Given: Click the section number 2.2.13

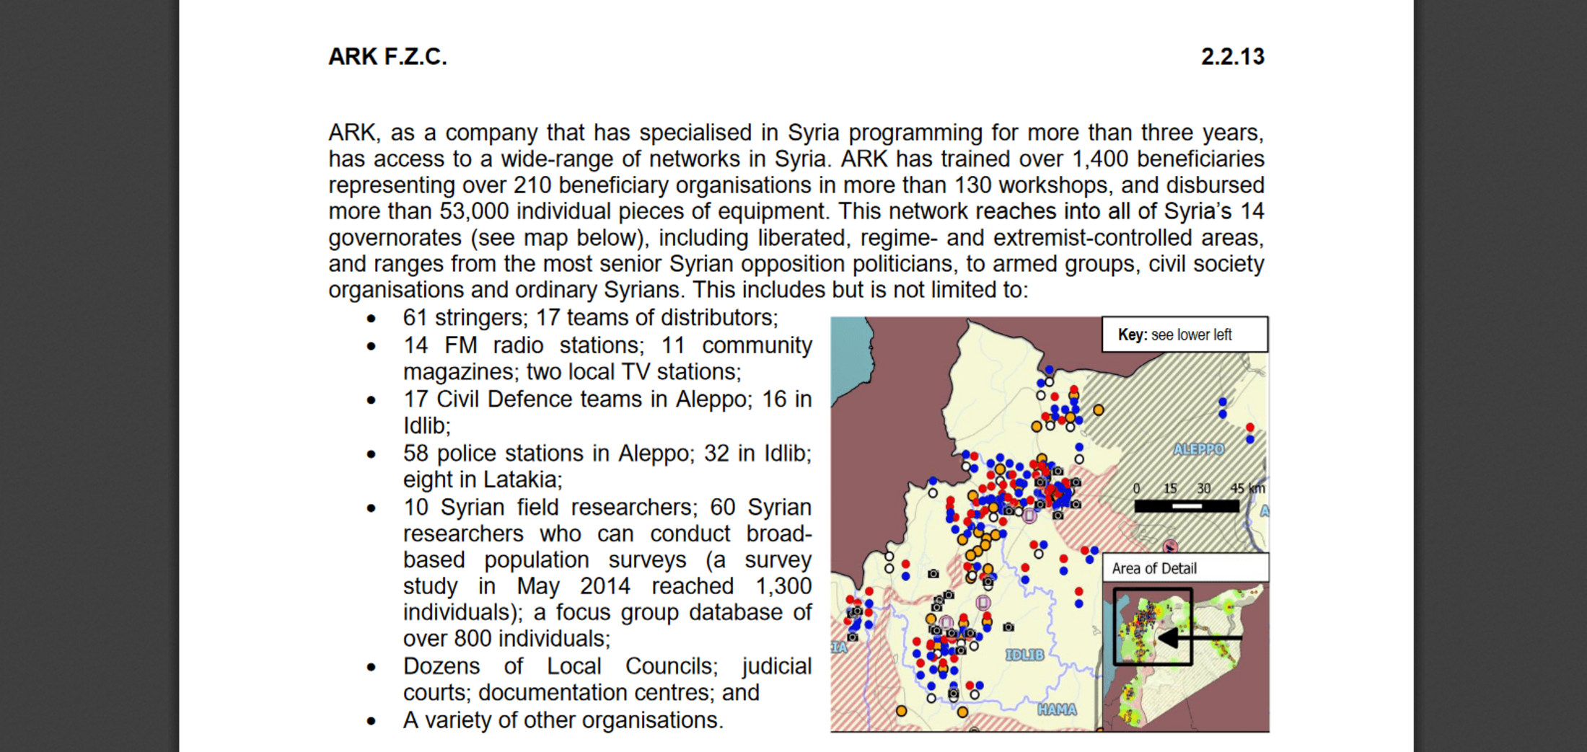Looking at the screenshot, I should (x=1232, y=56).
